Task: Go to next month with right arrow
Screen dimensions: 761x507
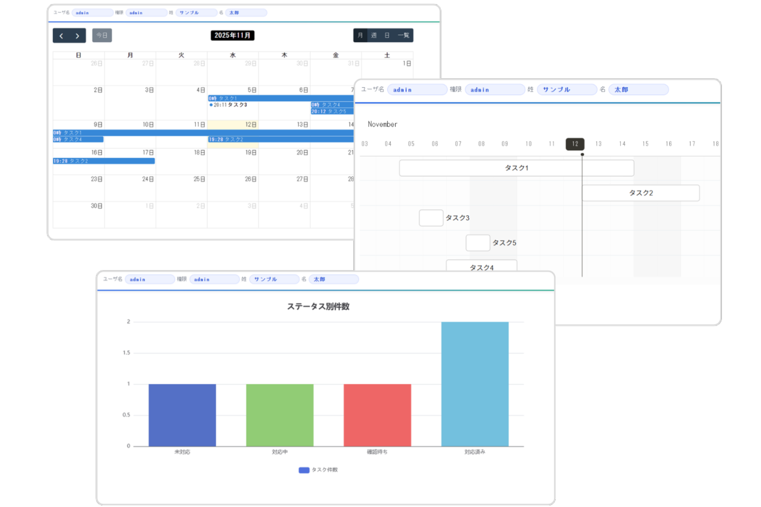Action: tap(77, 36)
